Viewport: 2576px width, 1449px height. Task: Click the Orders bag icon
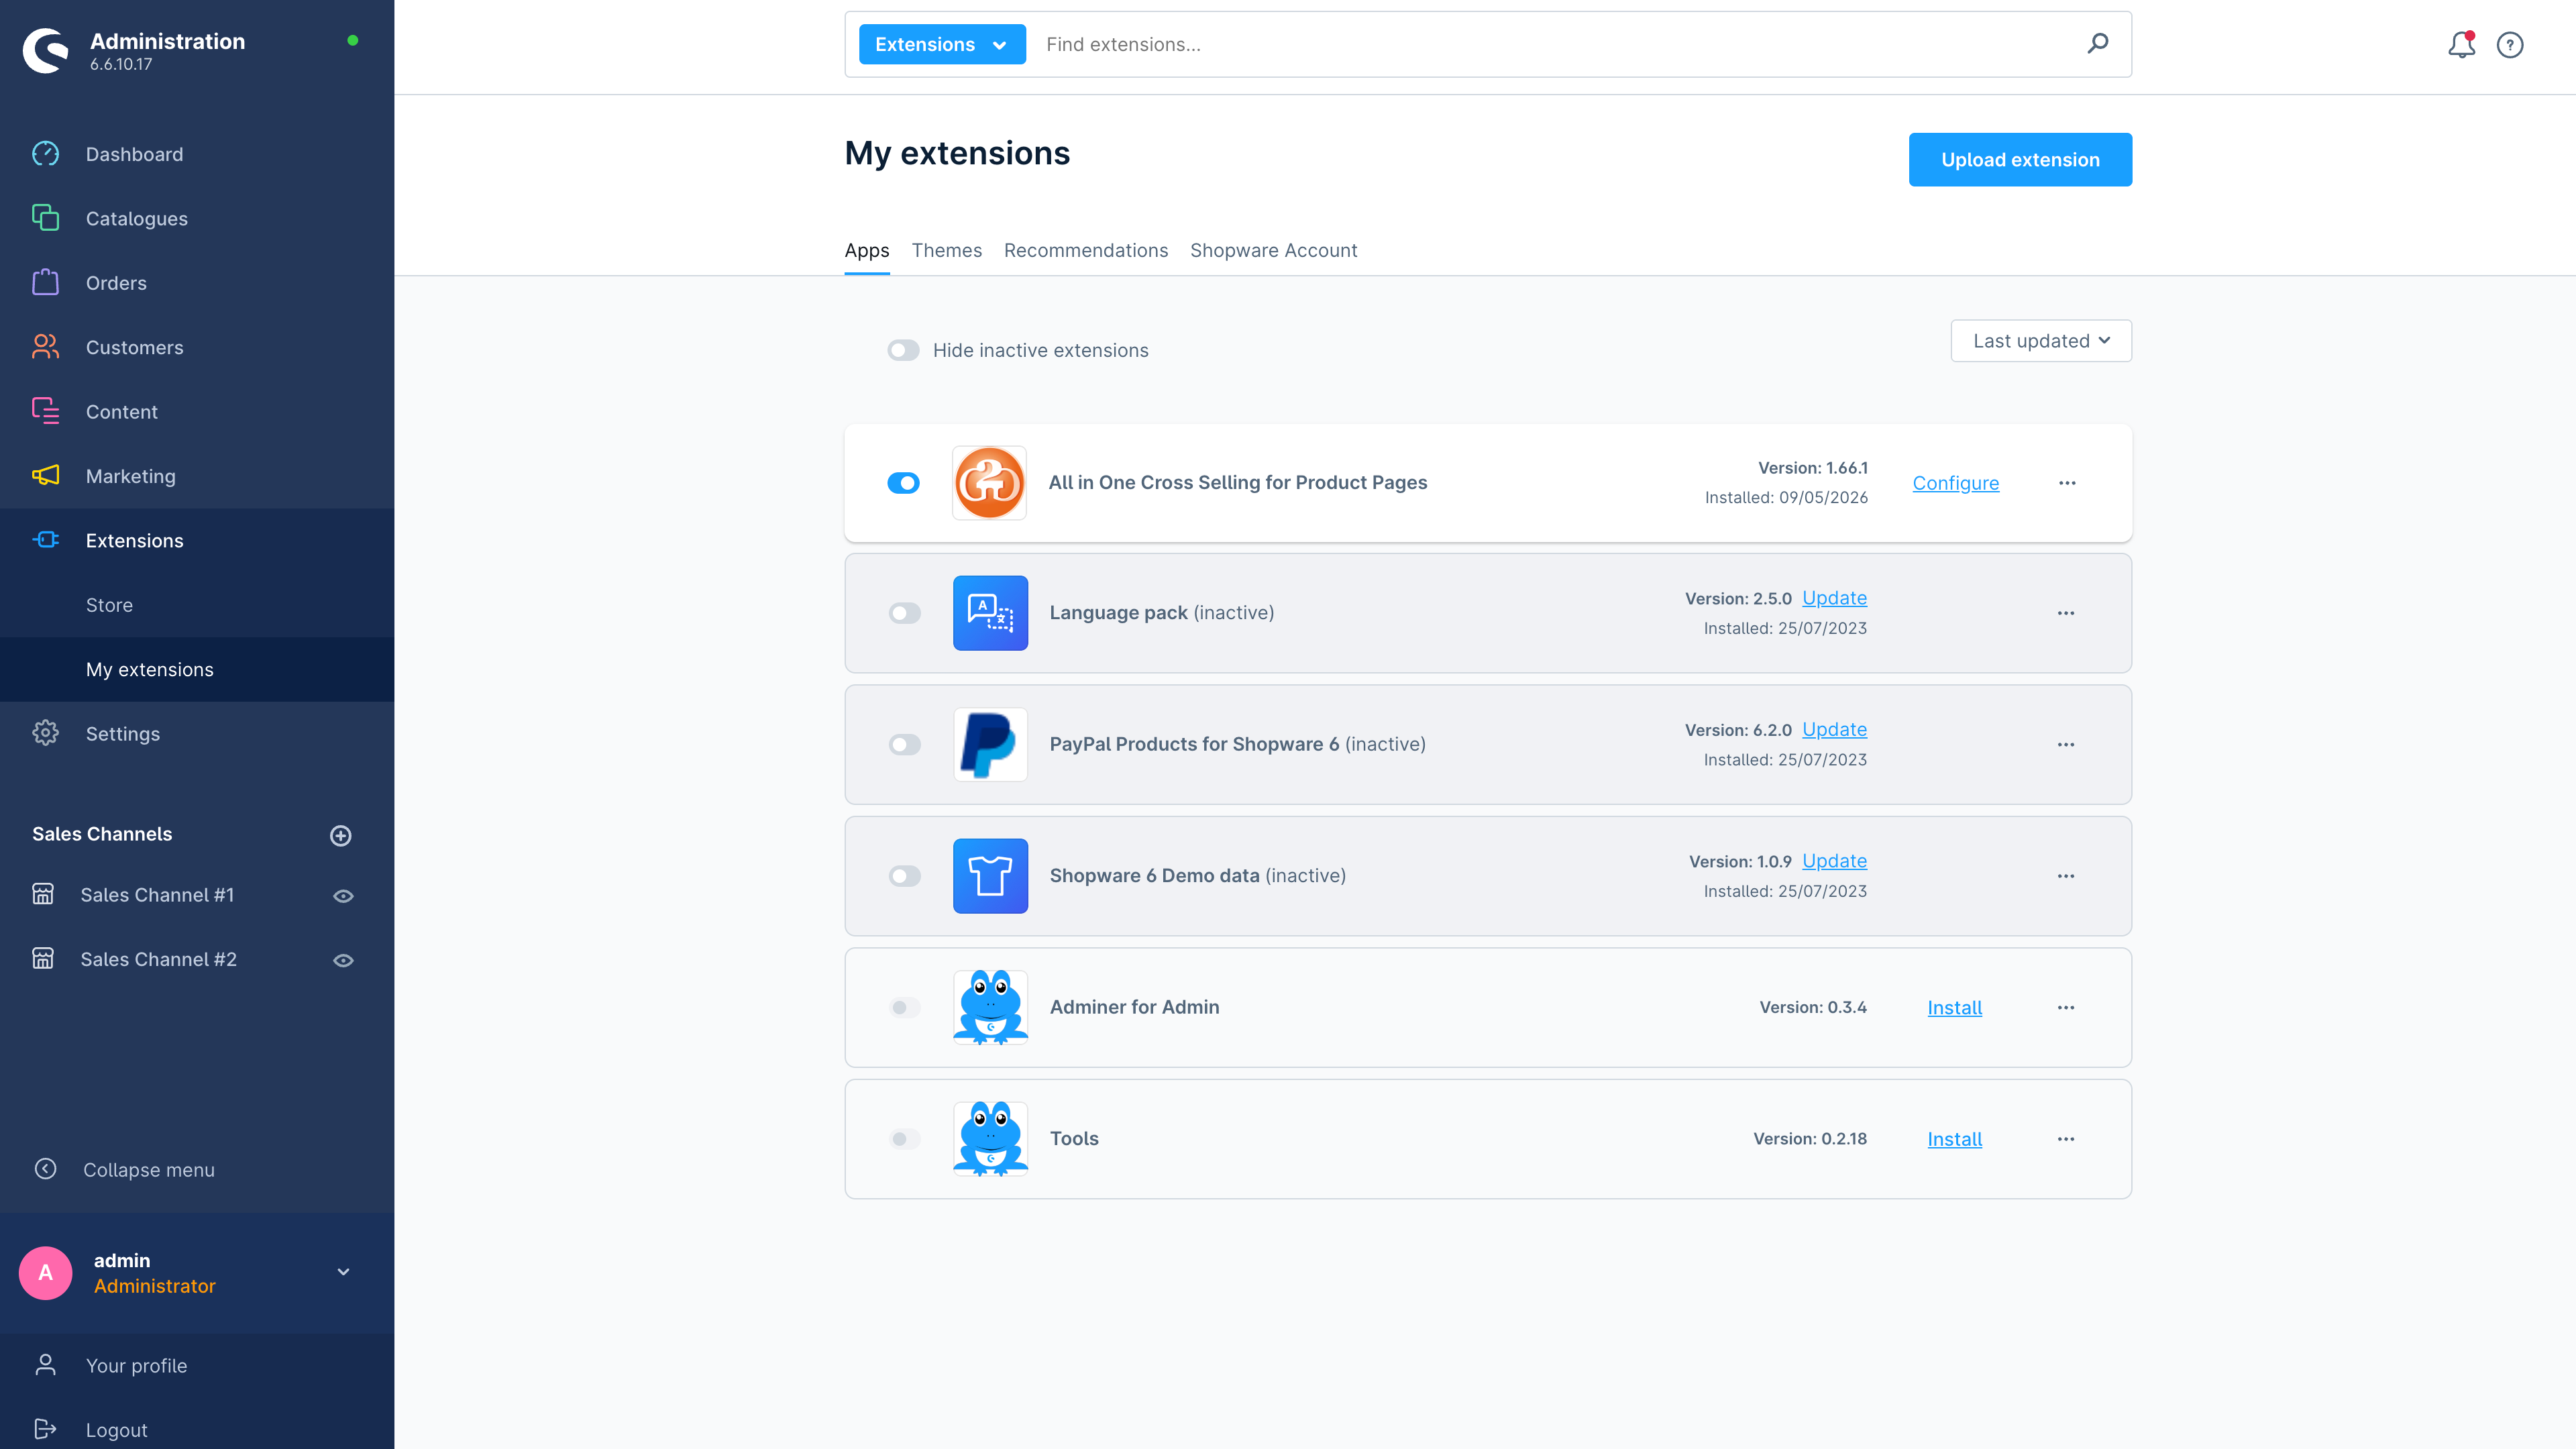(x=46, y=283)
